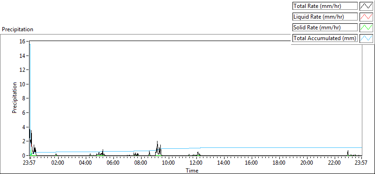This screenshot has width=375, height=174.
Task: Click the 22:00 time tick label
Action: coord(334,163)
